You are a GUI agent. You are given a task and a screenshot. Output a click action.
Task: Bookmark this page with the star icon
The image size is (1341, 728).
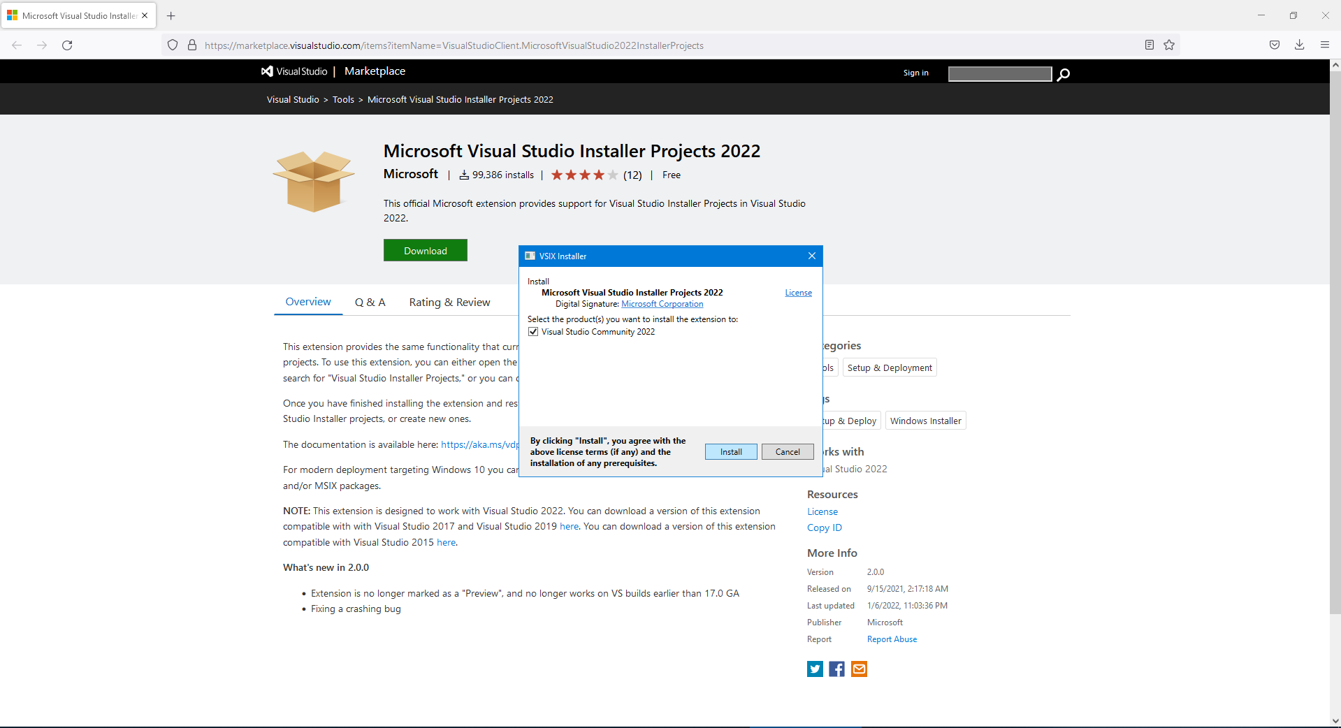tap(1169, 45)
